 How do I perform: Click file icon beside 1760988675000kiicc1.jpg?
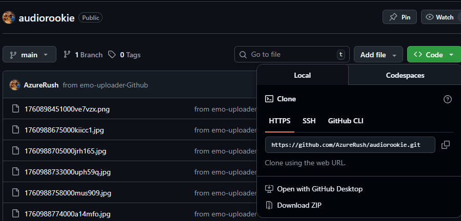click(x=15, y=130)
